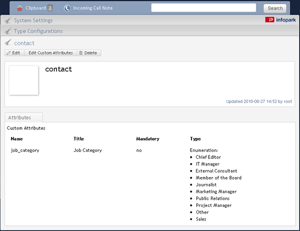This screenshot has height=231, width=300.
Task: Click the Name column header
Action: point(16,139)
